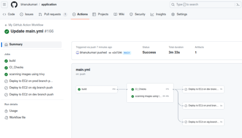The width and height of the screenshot is (242, 138).
Task: Click the main branch label
Action: 127,53
